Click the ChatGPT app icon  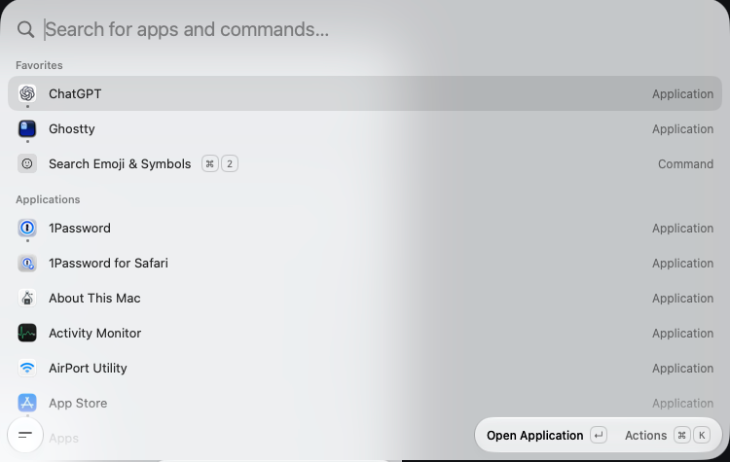click(x=27, y=93)
